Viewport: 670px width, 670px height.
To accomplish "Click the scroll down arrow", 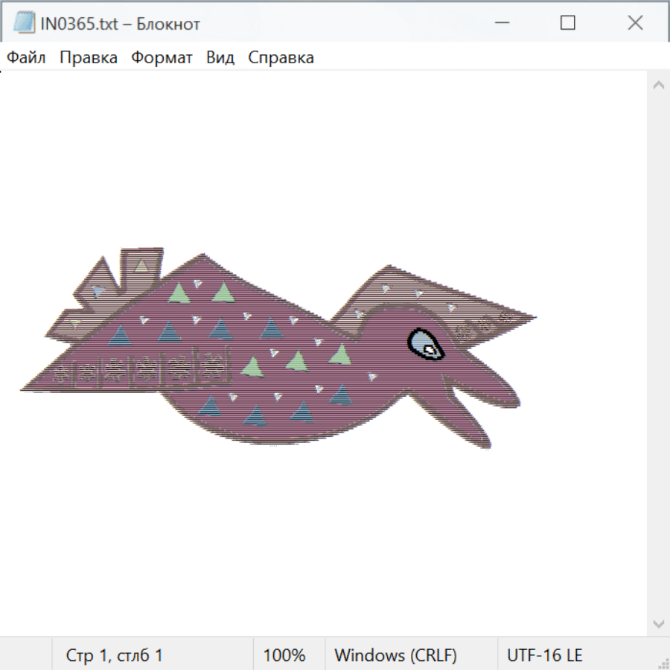I will (658, 623).
